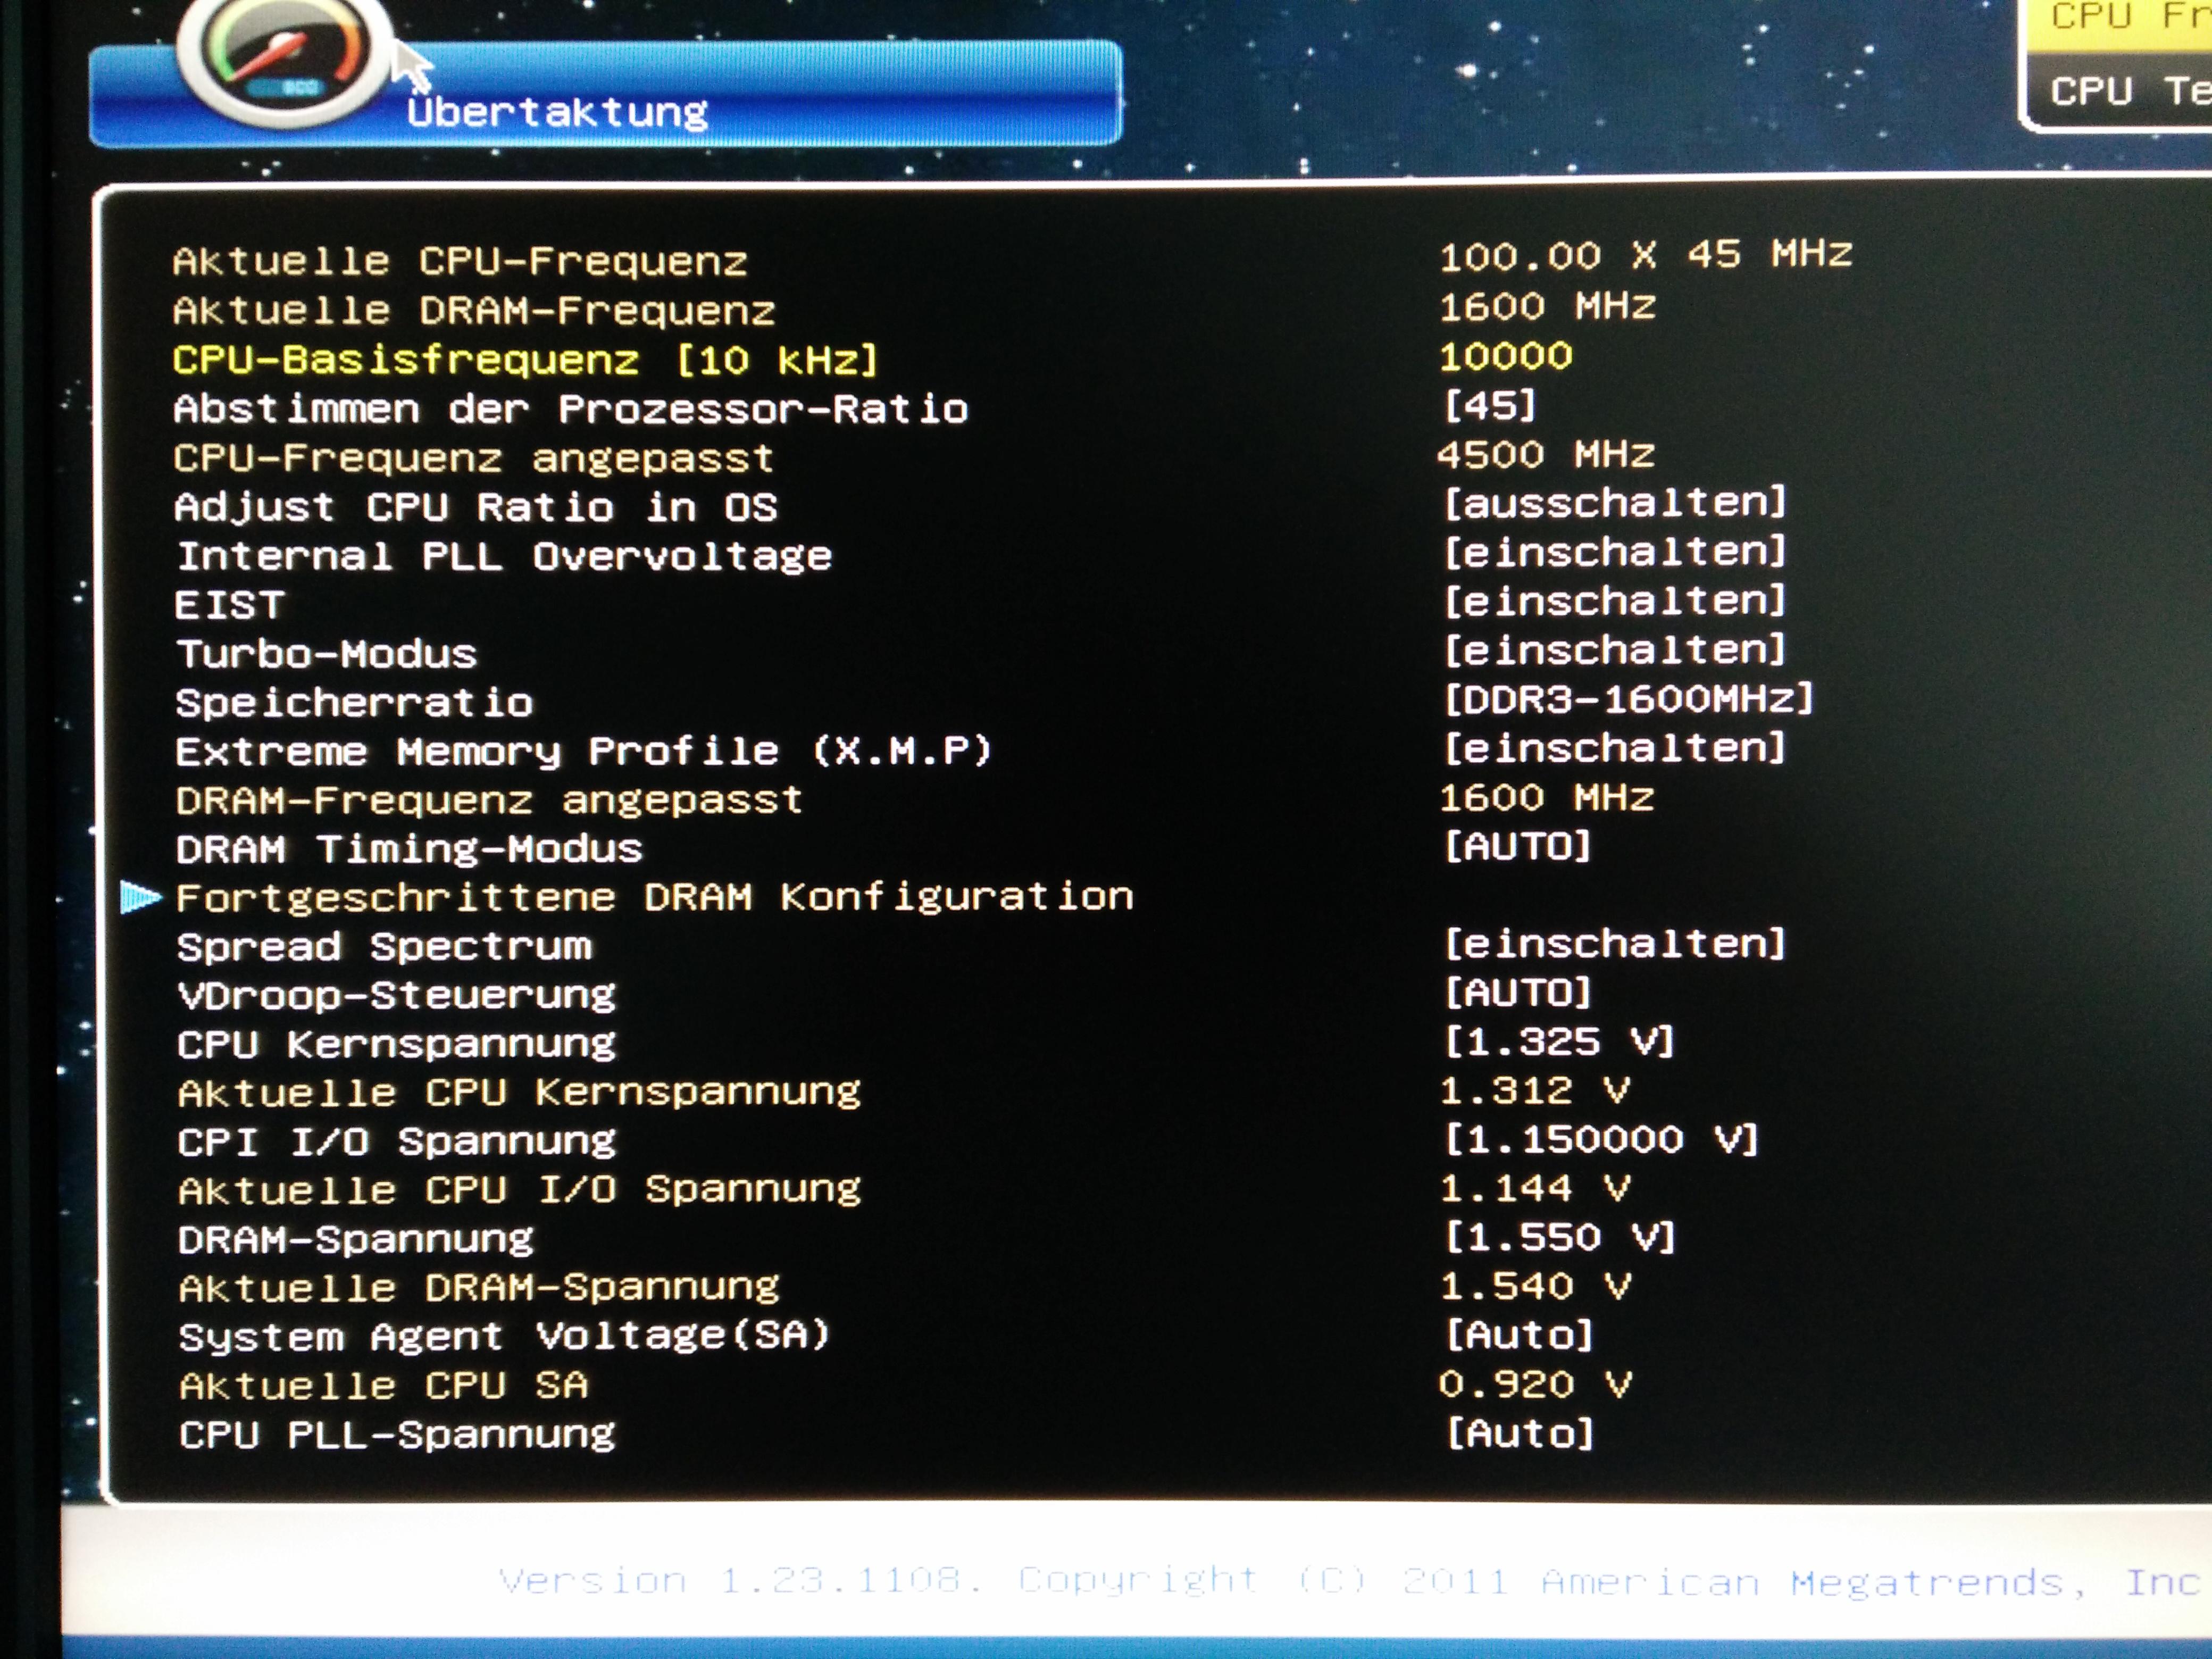Open VDroop-Steuerung AUTO selector
The height and width of the screenshot is (1659, 2212).
1517,993
